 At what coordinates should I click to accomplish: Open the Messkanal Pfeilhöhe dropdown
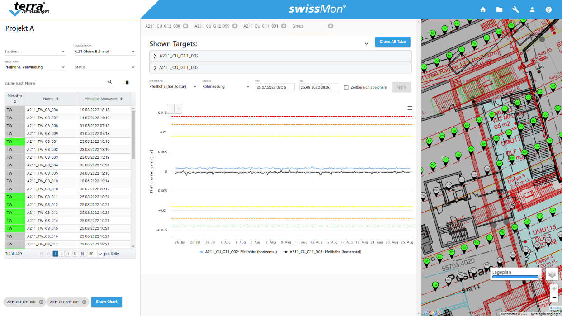click(x=173, y=86)
